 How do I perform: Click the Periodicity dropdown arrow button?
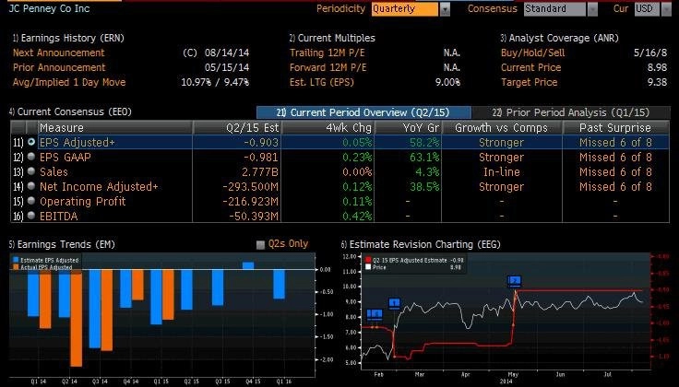coord(445,9)
